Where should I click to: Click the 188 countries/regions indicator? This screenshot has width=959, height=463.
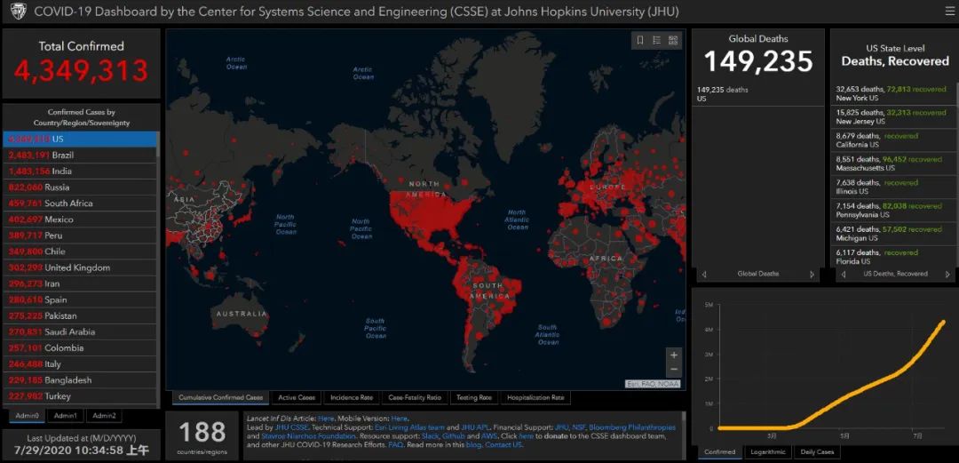tap(202, 436)
